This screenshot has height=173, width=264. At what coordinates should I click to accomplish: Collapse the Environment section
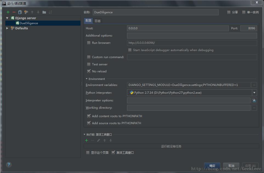[87, 79]
